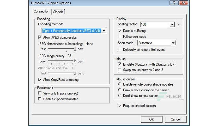
Task: Click inside the Scaling factor text field
Action: (155, 24)
